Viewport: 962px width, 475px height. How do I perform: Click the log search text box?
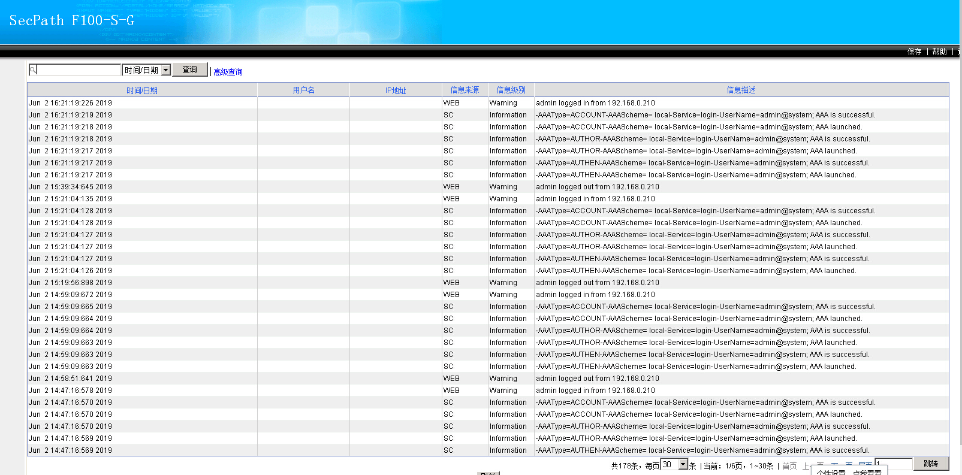click(x=75, y=70)
